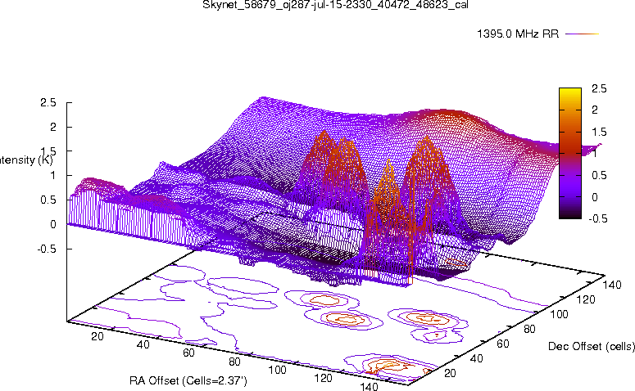Click the 2 tick on the intensity axis
Screen dimensions: 635x391
pos(52,127)
